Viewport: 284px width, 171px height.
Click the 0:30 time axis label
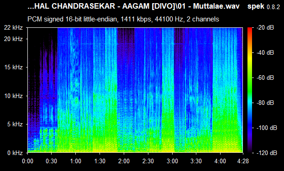52,161
